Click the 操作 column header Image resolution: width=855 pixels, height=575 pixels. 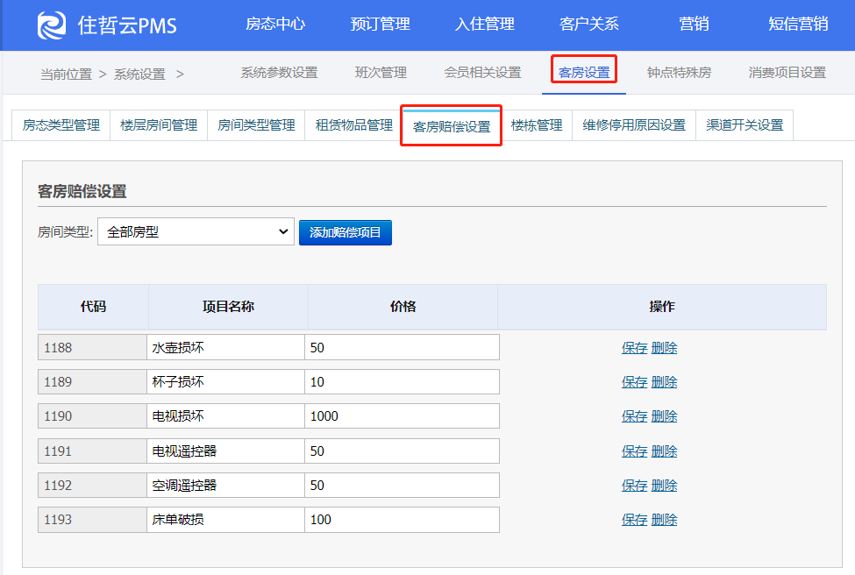tap(662, 307)
